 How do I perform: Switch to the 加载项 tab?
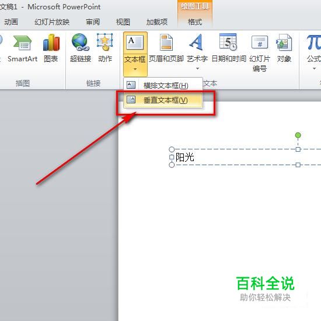pyautogui.click(x=157, y=22)
